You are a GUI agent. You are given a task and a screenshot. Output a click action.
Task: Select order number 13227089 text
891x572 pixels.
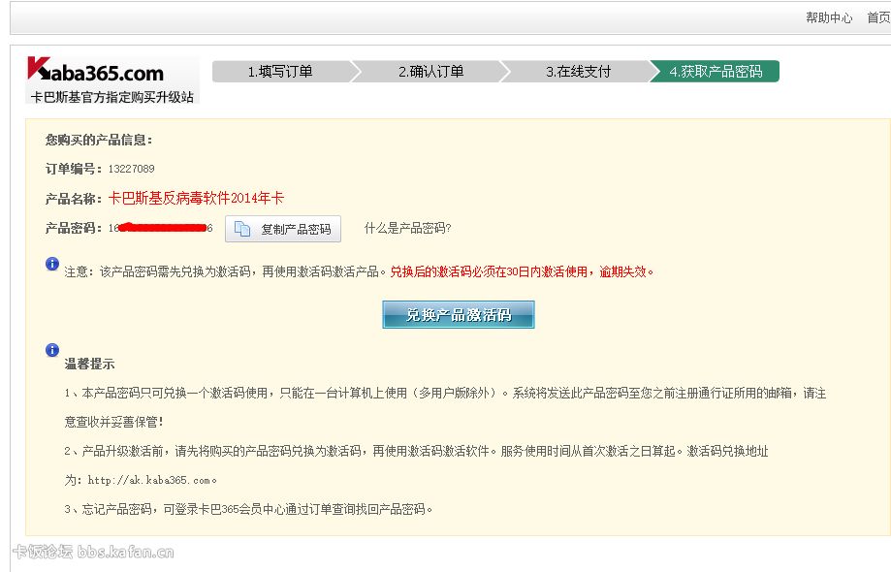tap(131, 169)
